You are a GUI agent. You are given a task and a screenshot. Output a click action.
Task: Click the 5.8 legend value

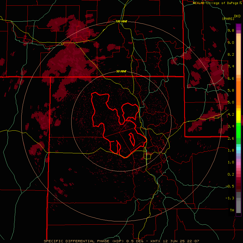(231, 90)
